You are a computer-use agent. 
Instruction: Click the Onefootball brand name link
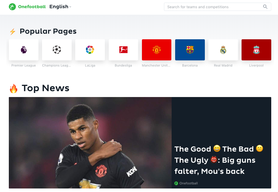pos(32,7)
